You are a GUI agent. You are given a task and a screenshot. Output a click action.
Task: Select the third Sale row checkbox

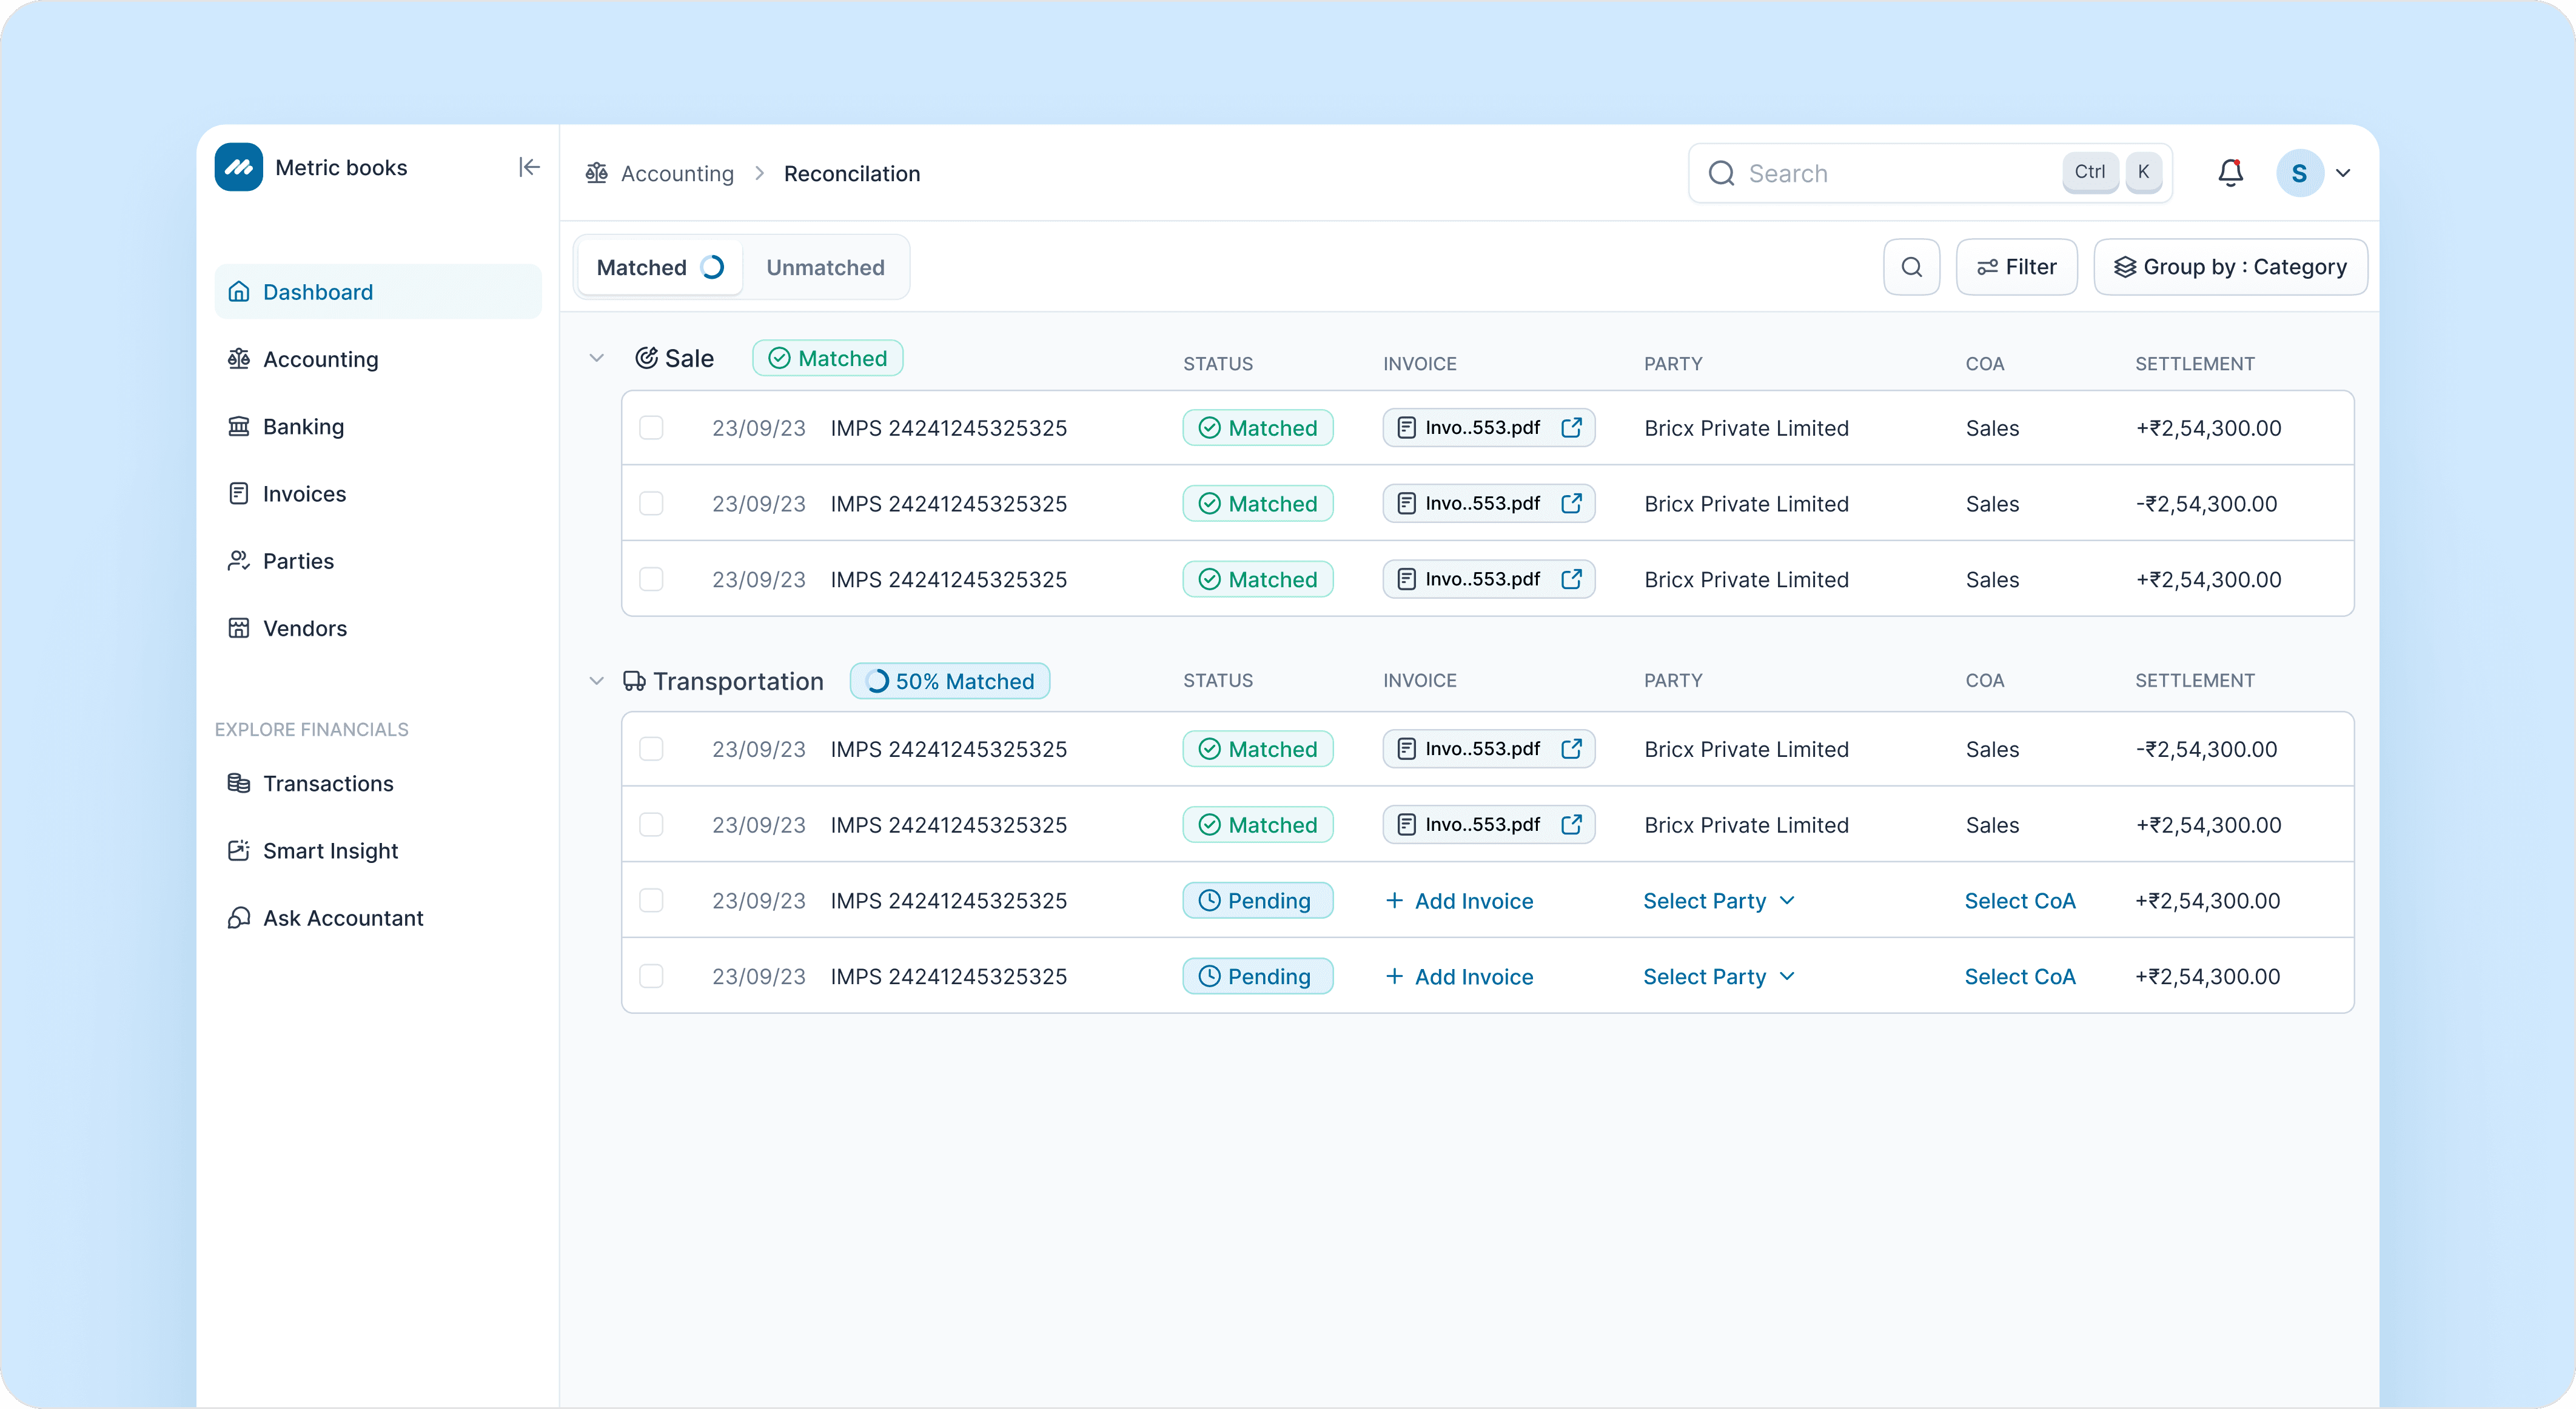651,579
